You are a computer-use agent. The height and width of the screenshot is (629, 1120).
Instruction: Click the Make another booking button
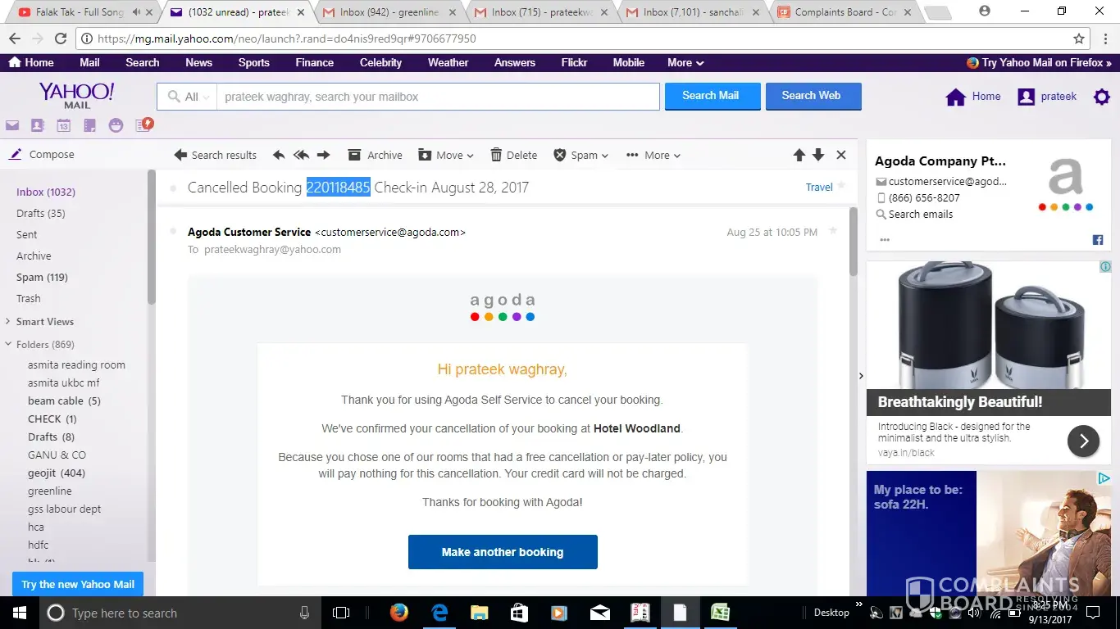click(x=503, y=552)
